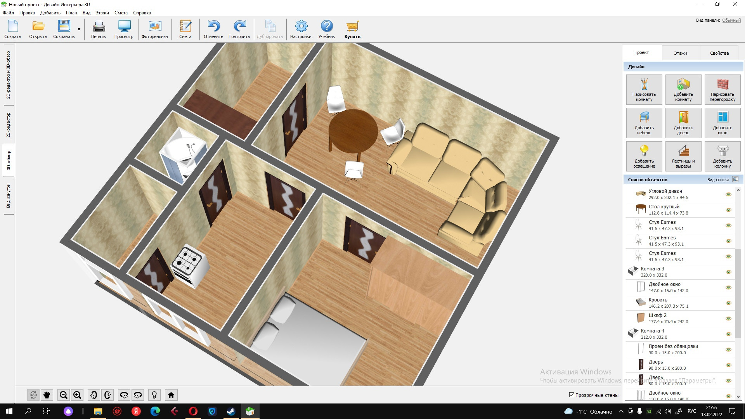Open Вид списка options
Image resolution: width=745 pixels, height=419 pixels.
click(735, 180)
